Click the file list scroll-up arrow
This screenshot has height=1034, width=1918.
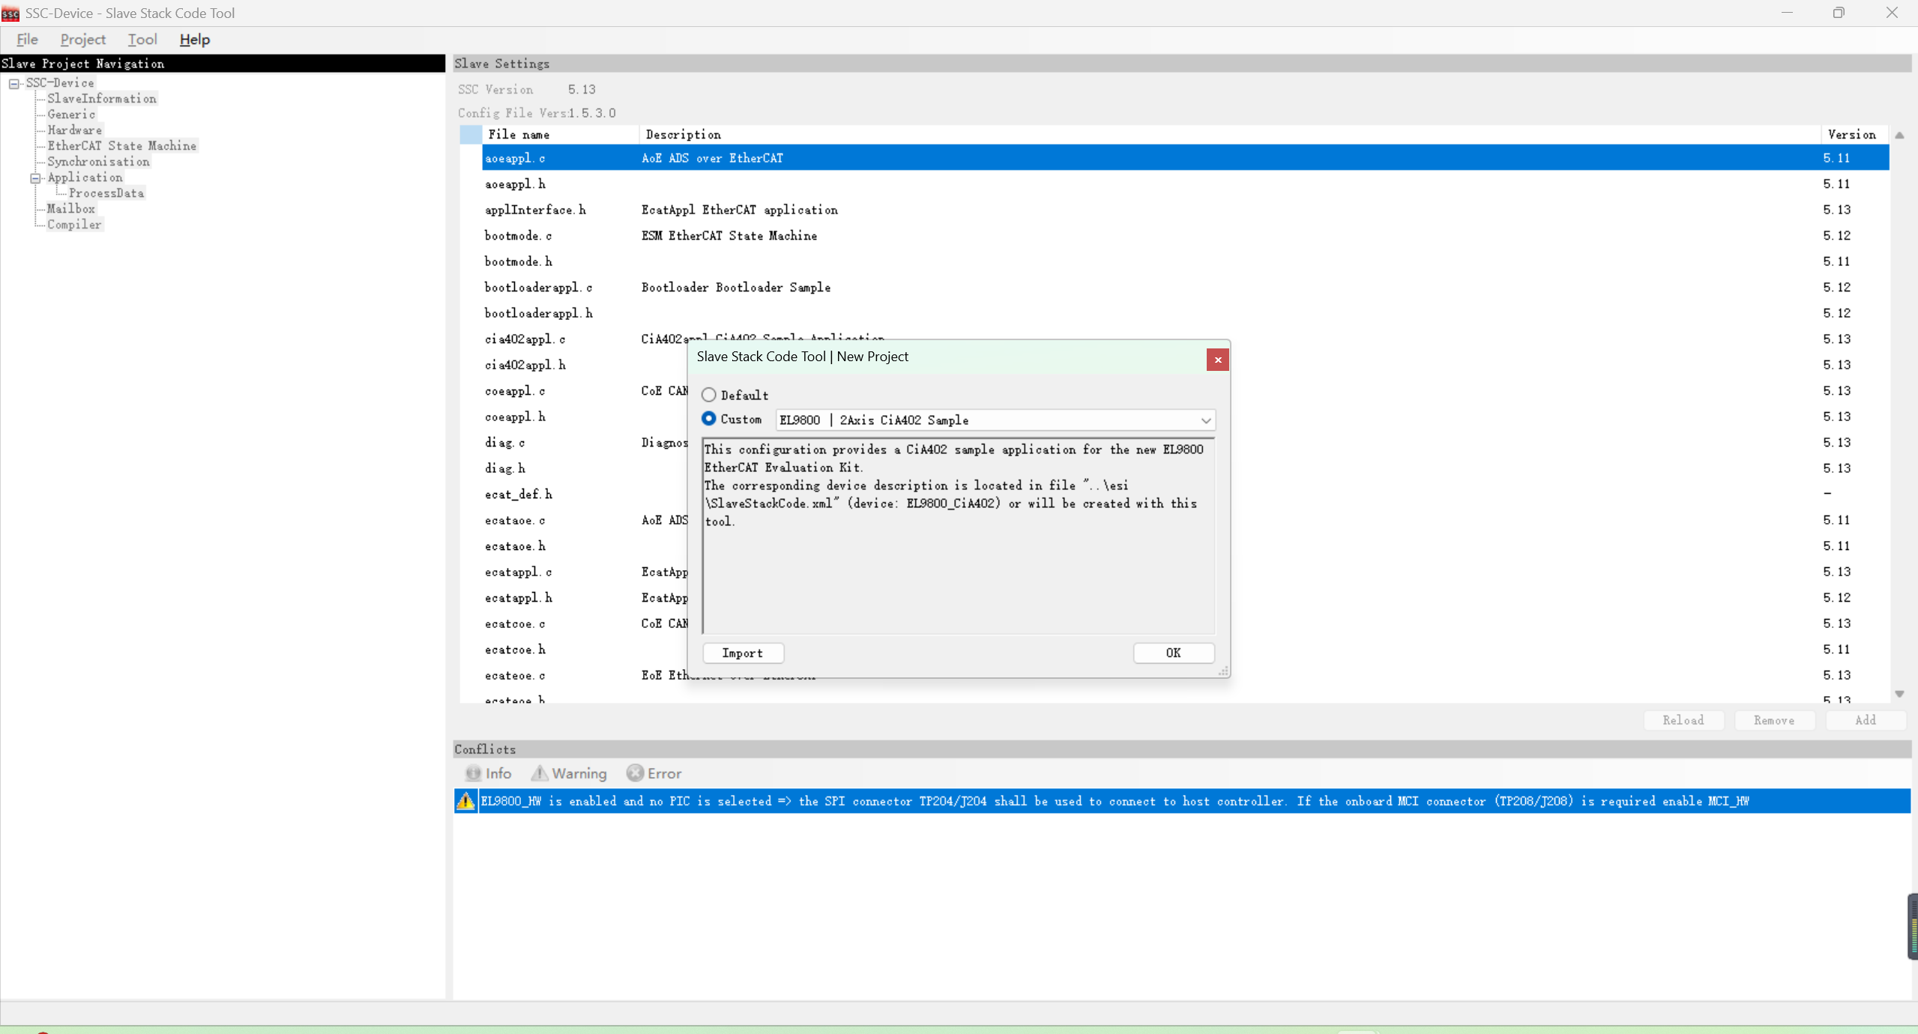[x=1899, y=136]
